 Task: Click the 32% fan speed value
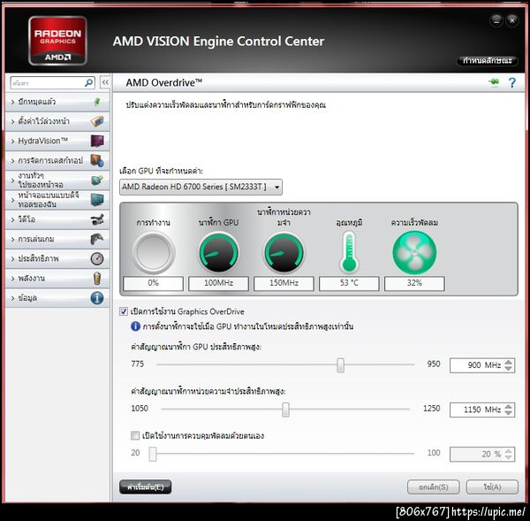point(414,283)
